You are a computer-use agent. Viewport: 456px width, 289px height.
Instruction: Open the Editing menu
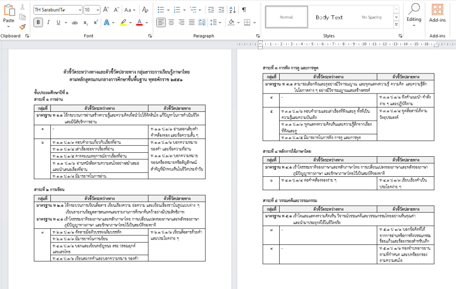[414, 13]
